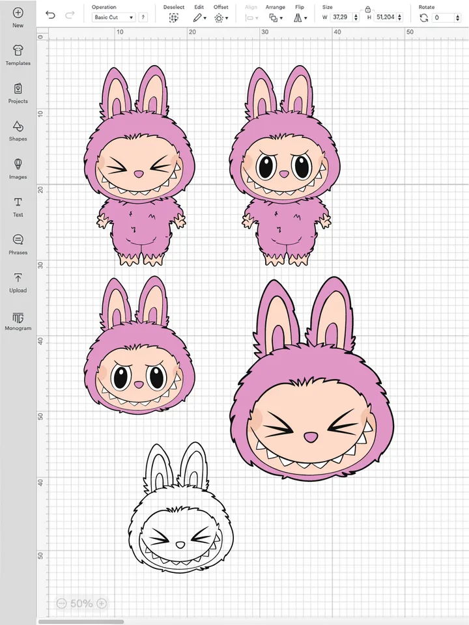
Task: Open the Projects sidebar item
Action: click(x=18, y=89)
